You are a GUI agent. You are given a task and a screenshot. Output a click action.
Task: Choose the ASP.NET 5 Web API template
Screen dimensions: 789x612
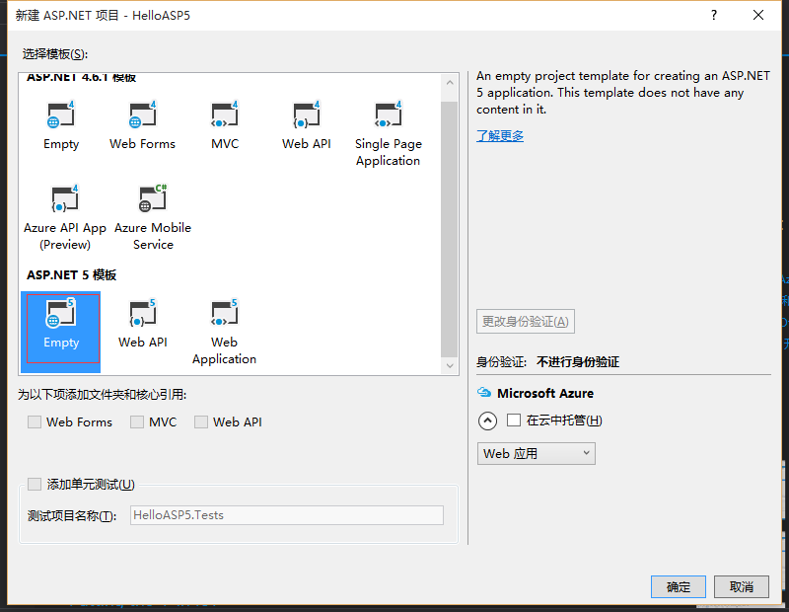click(143, 324)
